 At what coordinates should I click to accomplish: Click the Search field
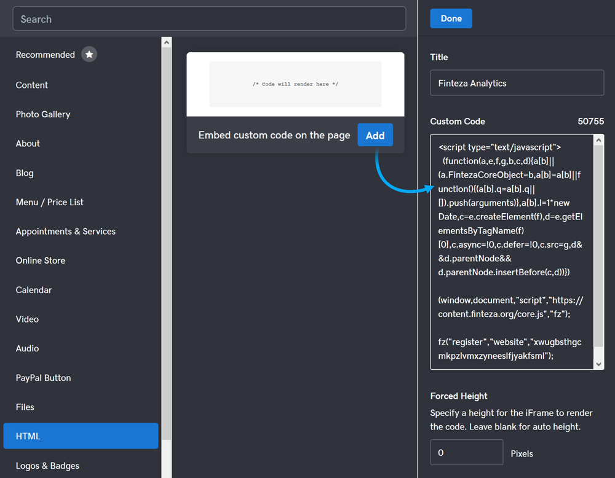coord(209,19)
